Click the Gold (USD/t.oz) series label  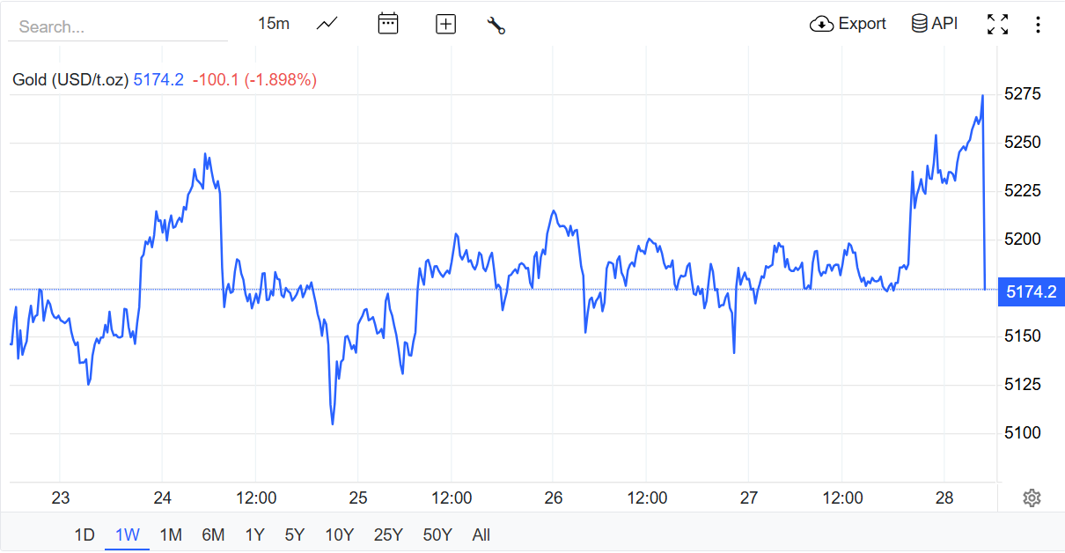click(70, 80)
